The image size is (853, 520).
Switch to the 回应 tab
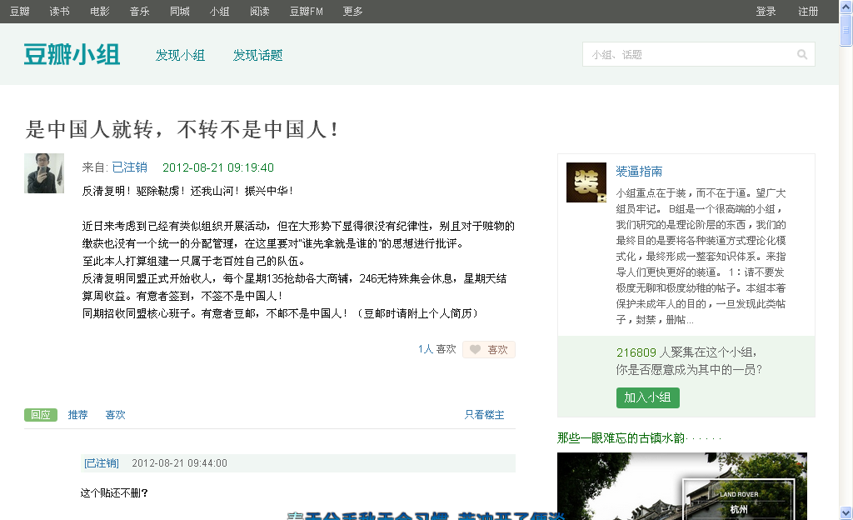(x=41, y=414)
